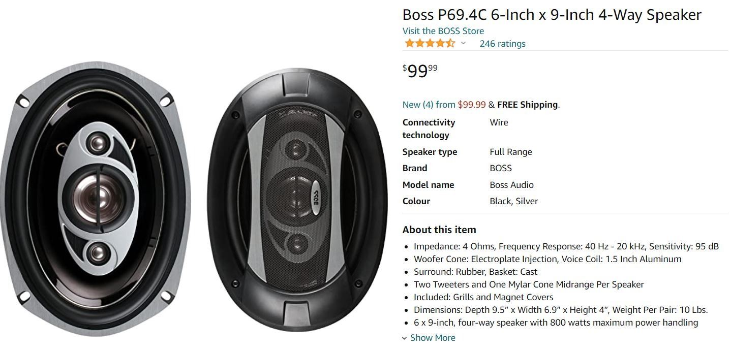
Task: Visit the BOSS Store link
Action: click(443, 31)
